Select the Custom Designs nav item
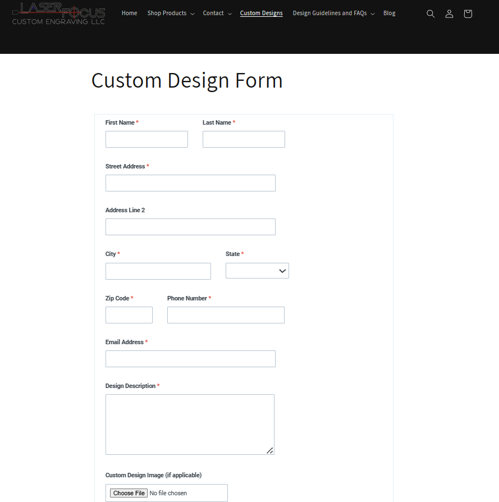 click(261, 13)
